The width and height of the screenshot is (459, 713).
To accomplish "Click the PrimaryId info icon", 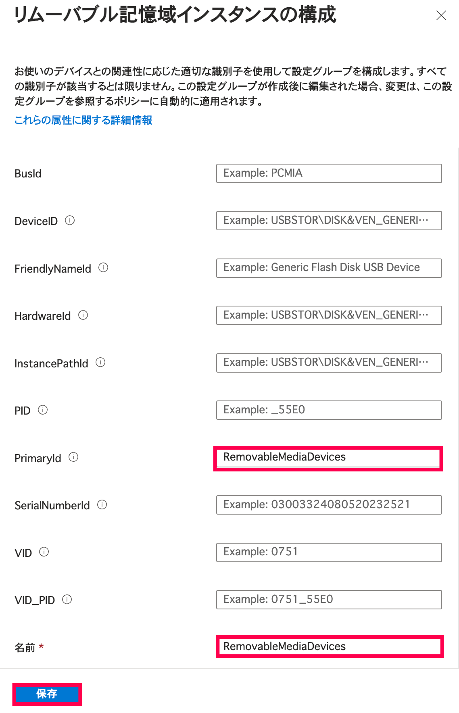I will pos(73,457).
